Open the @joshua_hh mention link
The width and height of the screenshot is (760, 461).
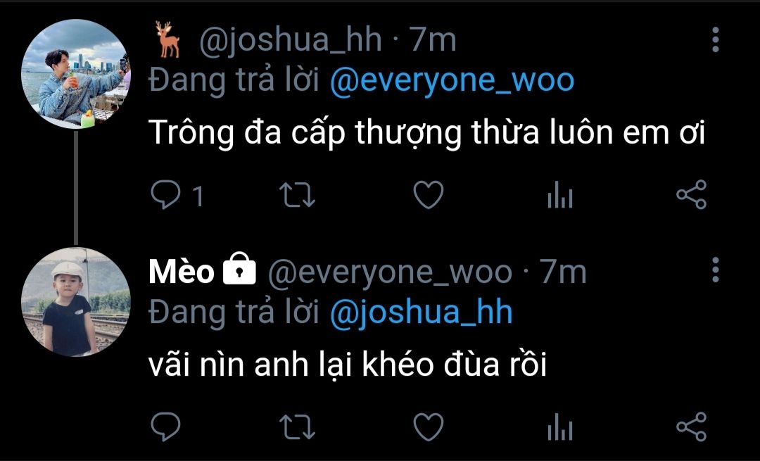point(421,312)
